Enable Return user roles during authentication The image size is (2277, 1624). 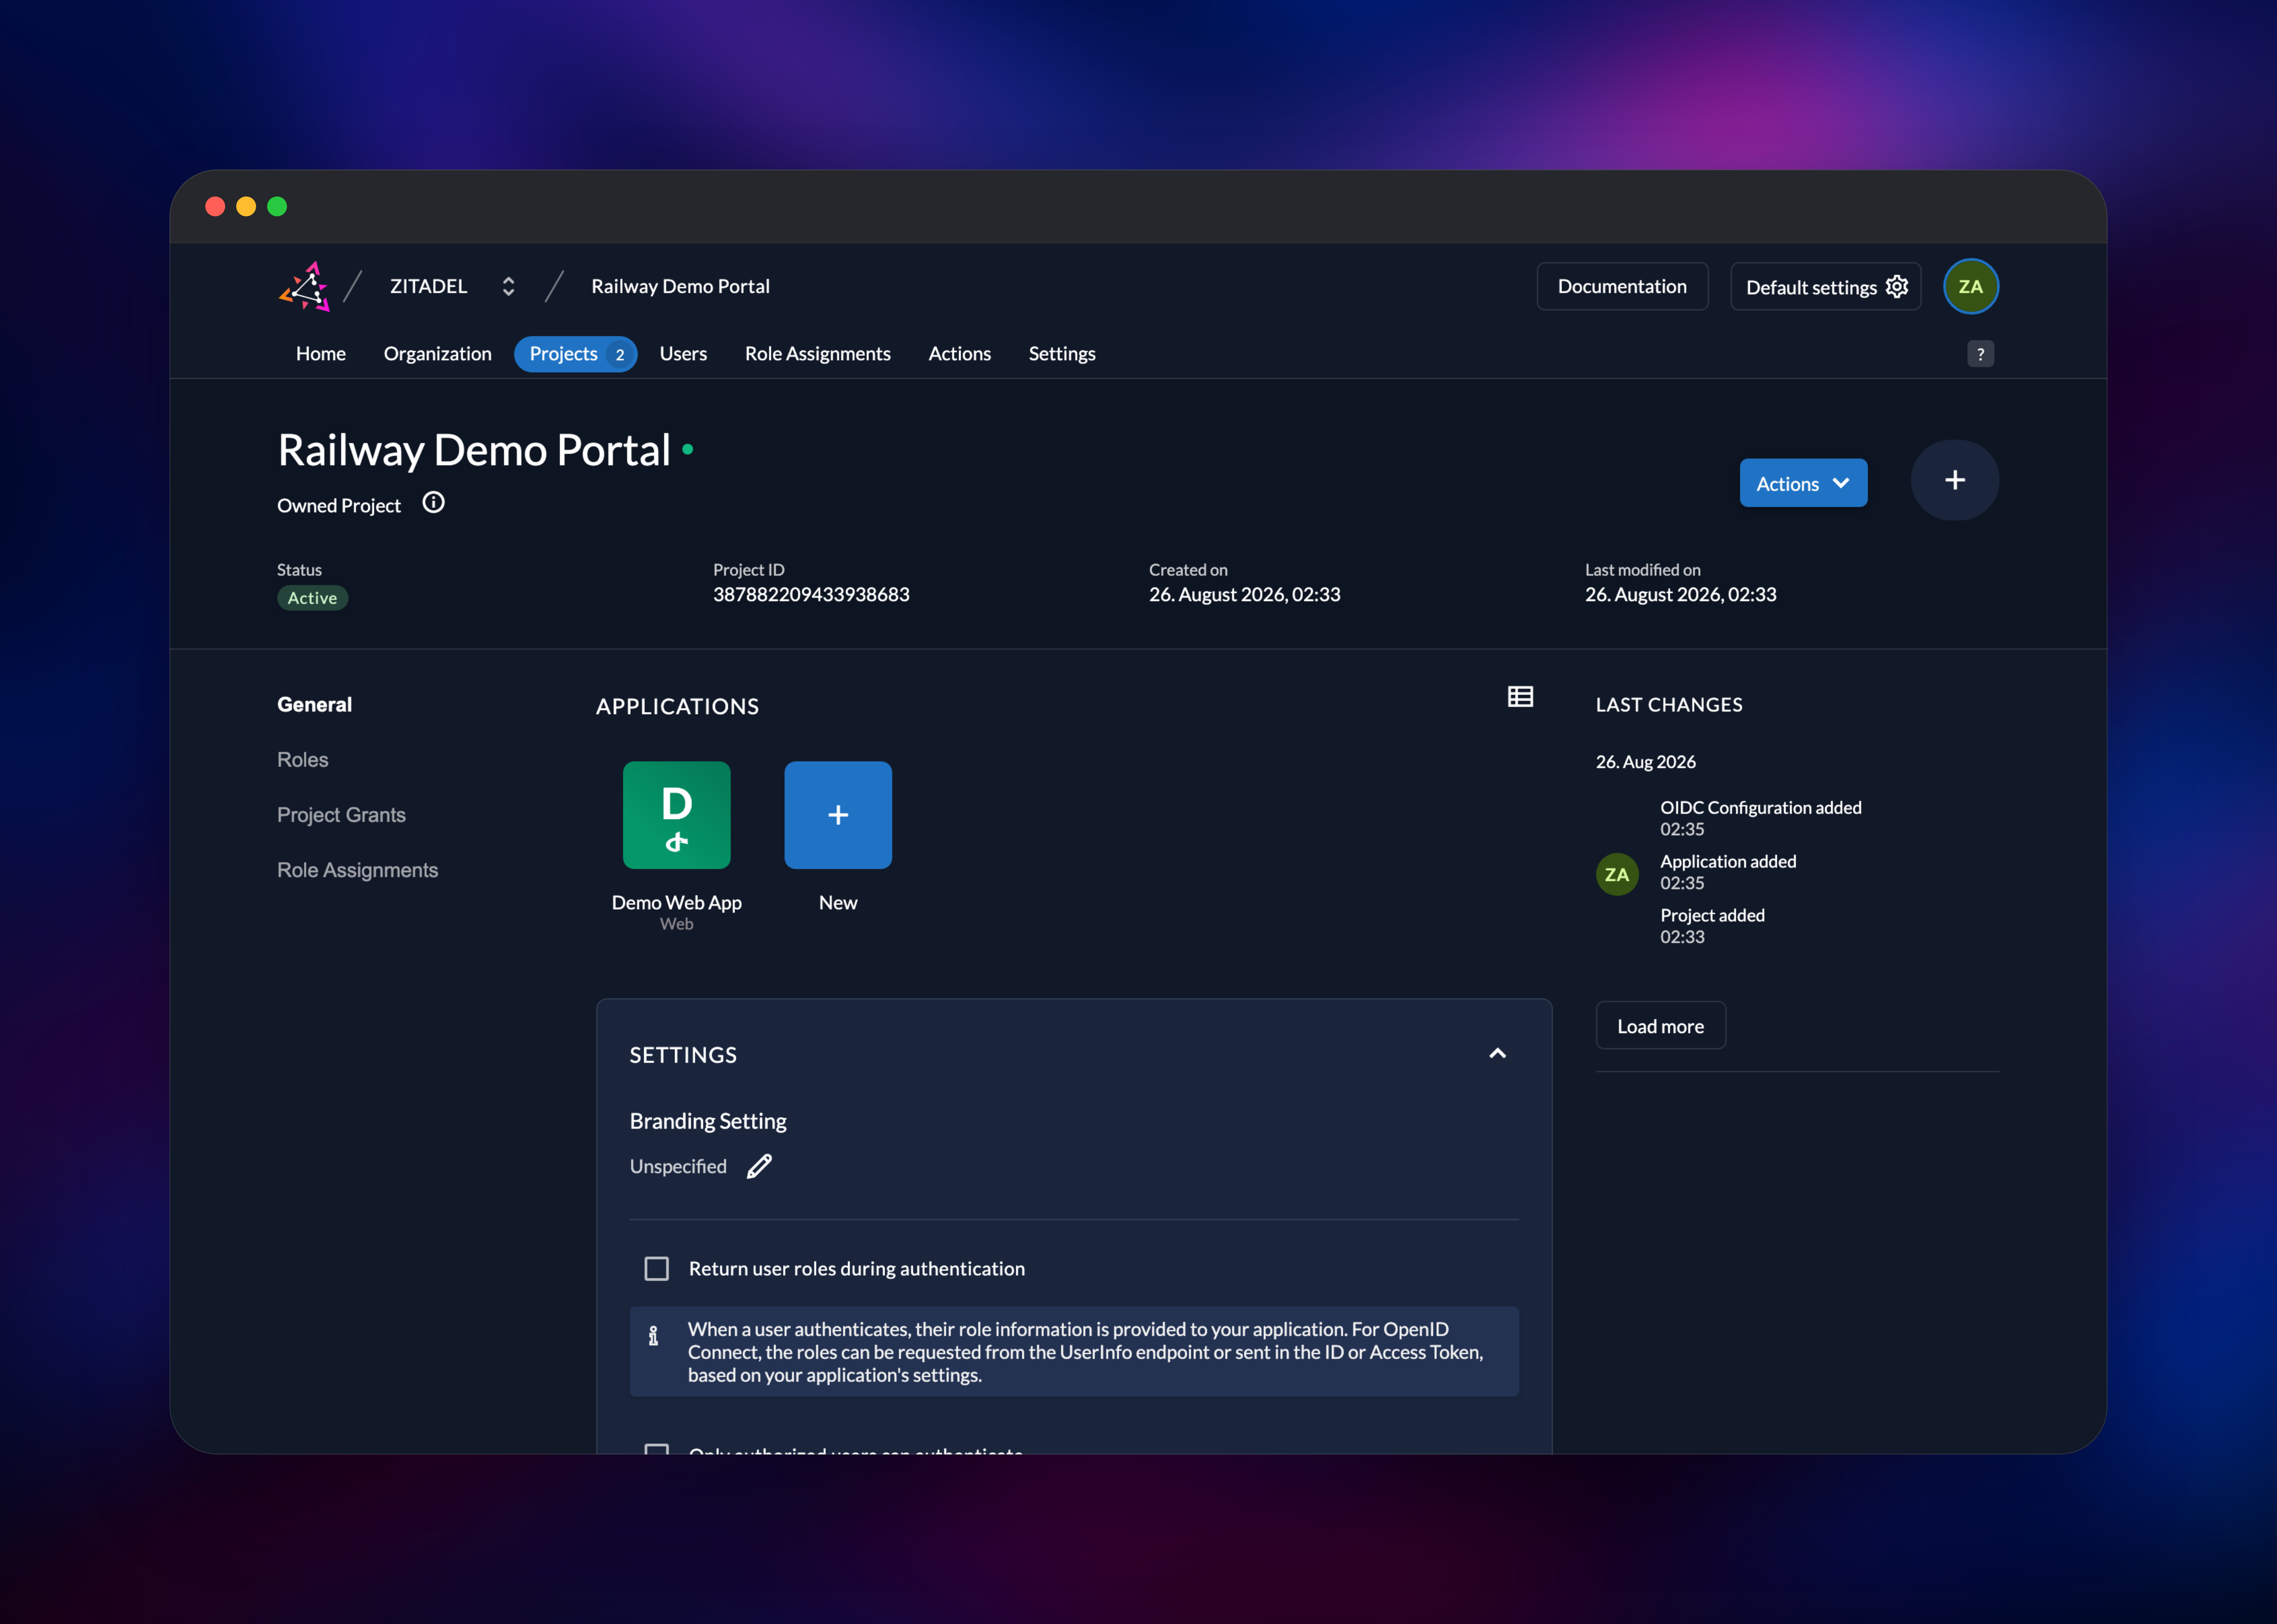click(x=656, y=1269)
